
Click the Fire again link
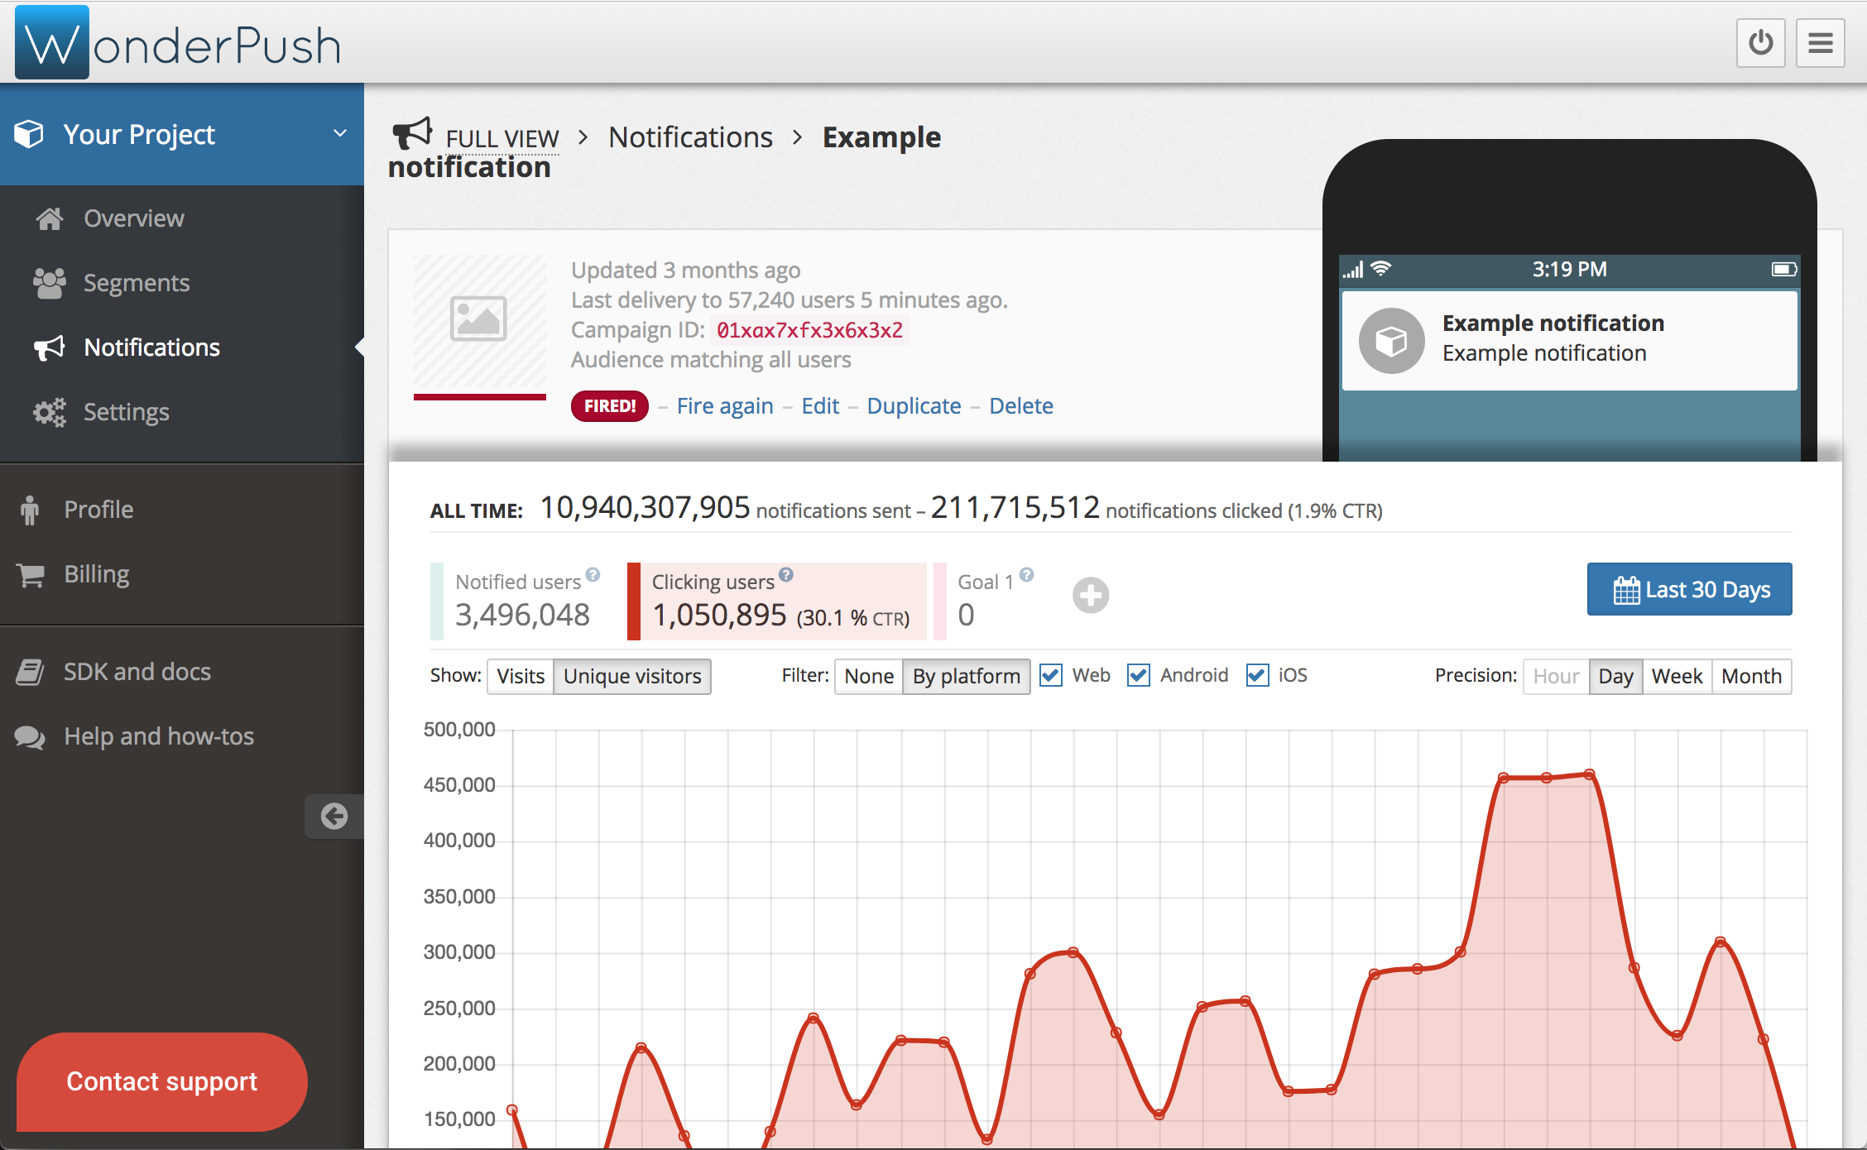(x=724, y=406)
